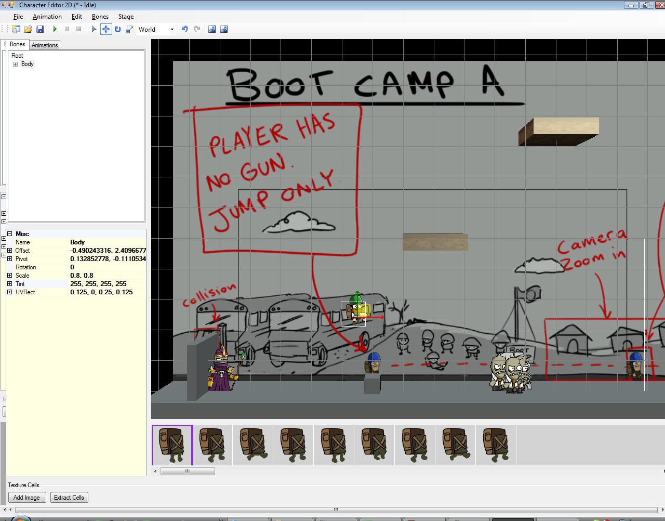
Task: Activate the Move tool with four arrows
Action: point(106,29)
